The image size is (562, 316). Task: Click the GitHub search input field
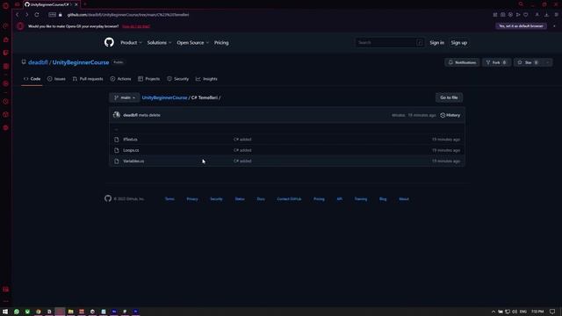390,43
